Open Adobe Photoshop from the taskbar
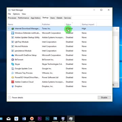 [47, 119]
